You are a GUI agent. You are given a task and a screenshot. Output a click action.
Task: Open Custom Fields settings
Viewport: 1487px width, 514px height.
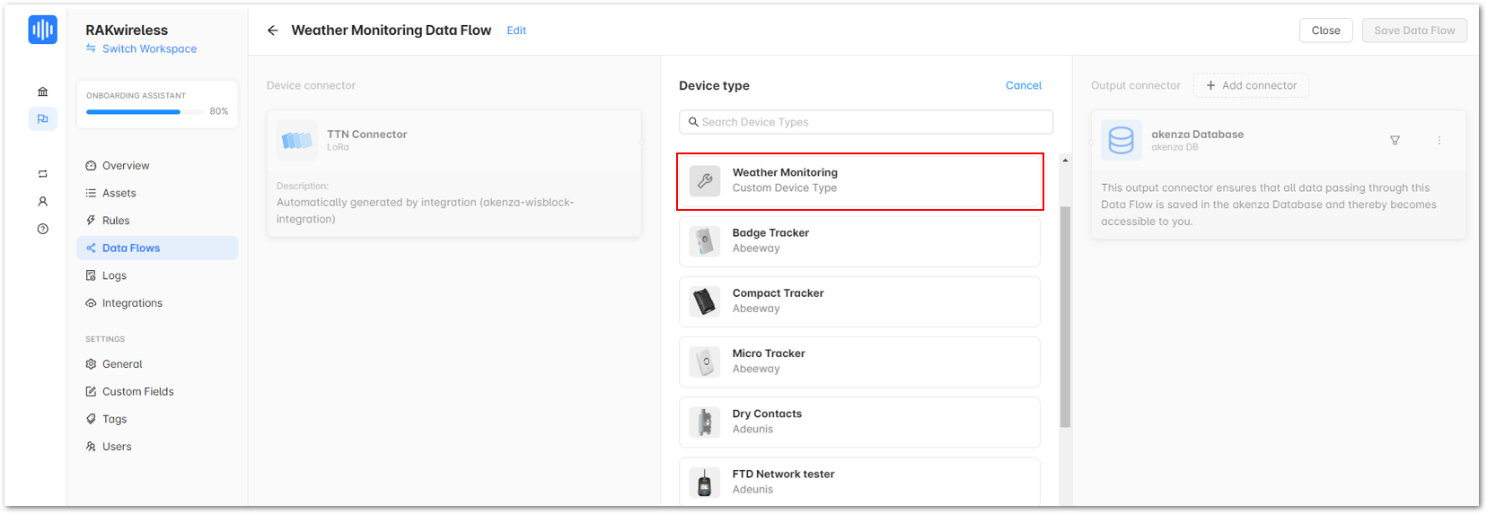point(157,392)
